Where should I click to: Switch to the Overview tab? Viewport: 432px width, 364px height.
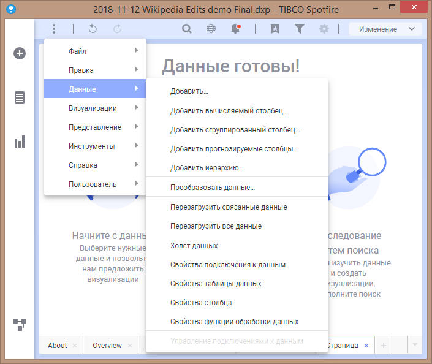107,345
